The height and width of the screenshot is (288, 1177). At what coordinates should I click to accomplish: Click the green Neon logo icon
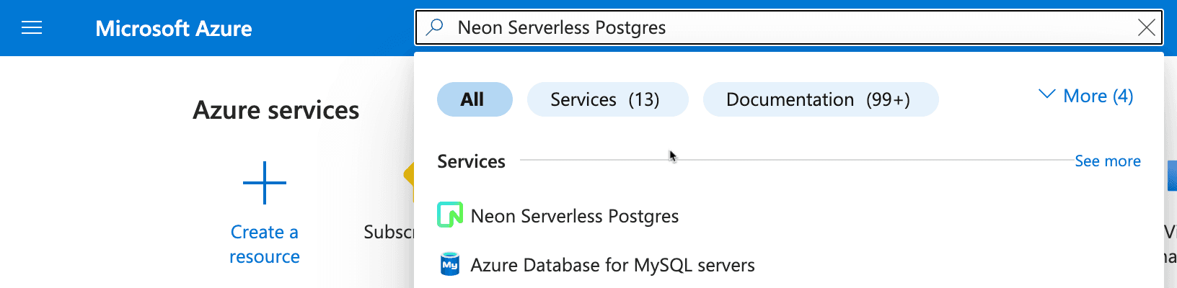coord(450,215)
